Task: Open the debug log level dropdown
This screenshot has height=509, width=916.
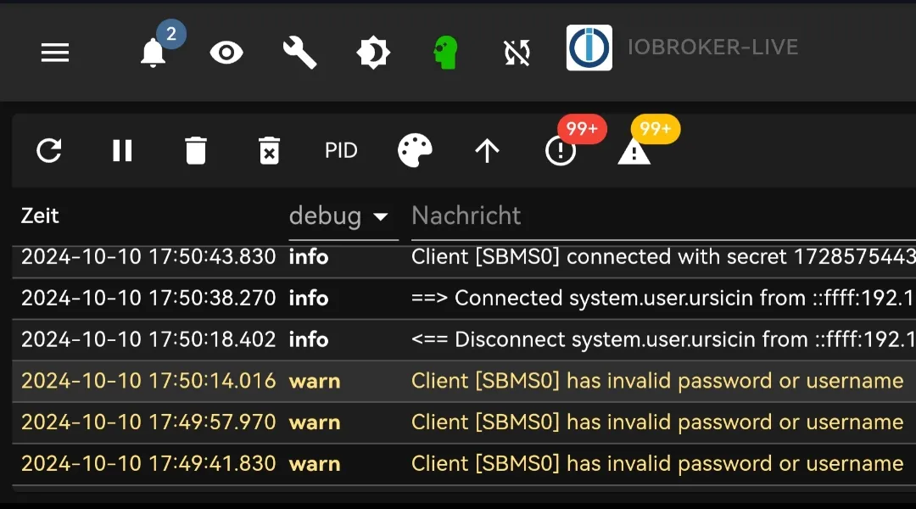Action: click(339, 216)
